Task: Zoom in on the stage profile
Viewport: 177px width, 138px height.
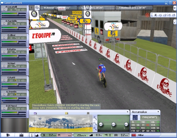Action: [x=95, y=118]
